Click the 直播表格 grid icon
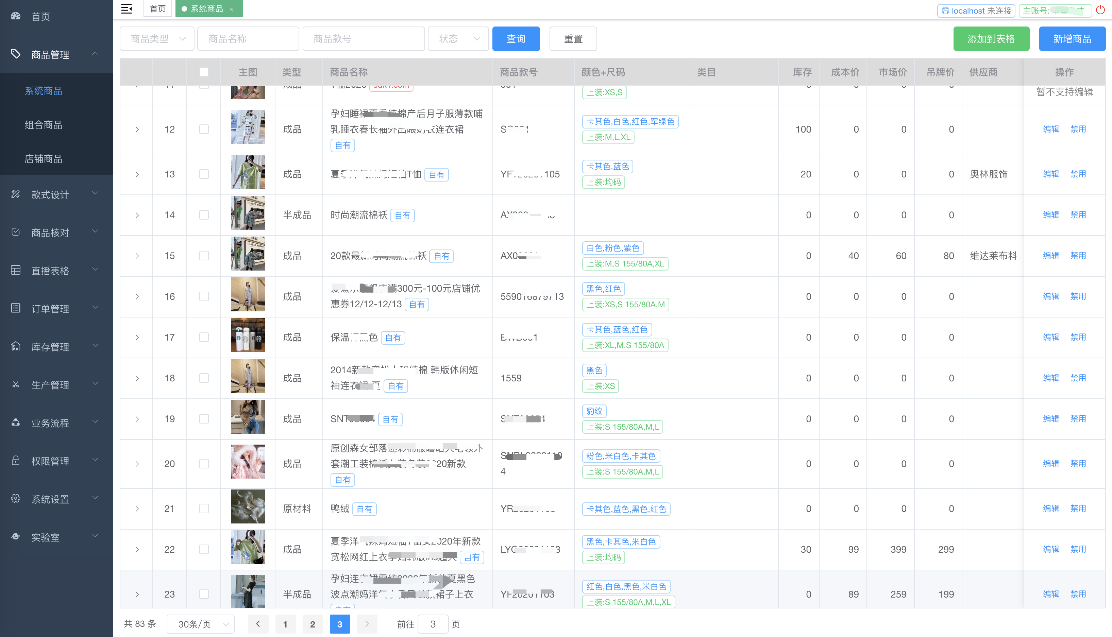 (x=16, y=270)
